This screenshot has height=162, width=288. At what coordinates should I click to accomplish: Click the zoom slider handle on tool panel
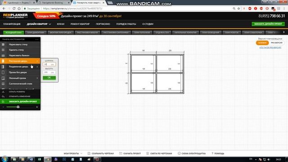point(18,107)
